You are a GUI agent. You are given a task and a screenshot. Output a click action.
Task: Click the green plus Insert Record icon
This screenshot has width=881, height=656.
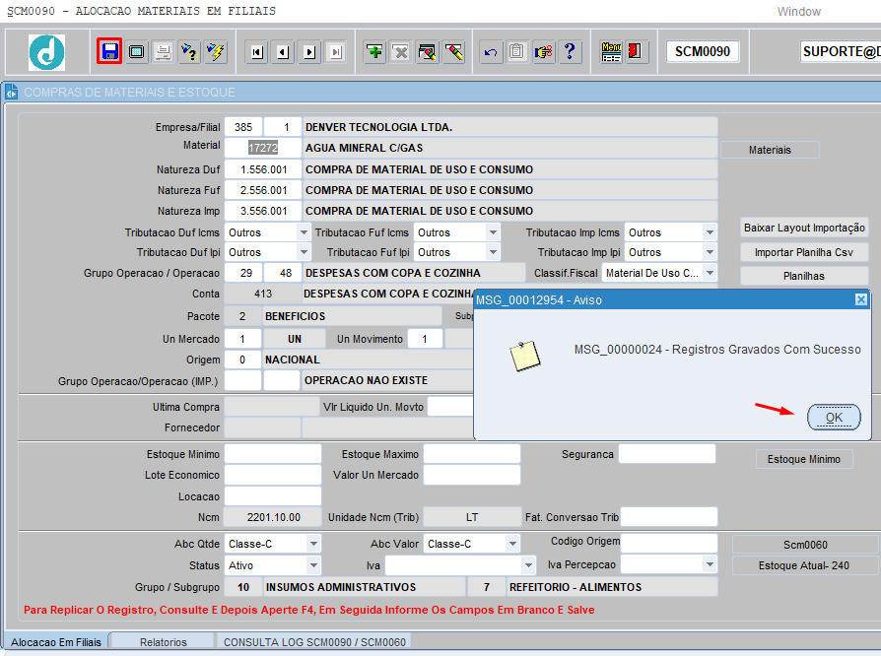pyautogui.click(x=374, y=52)
